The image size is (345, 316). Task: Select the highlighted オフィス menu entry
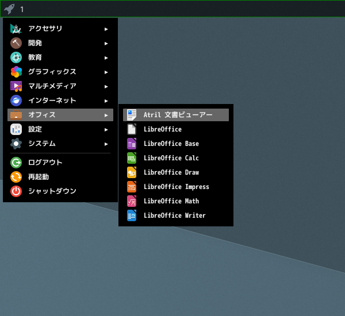click(x=60, y=115)
